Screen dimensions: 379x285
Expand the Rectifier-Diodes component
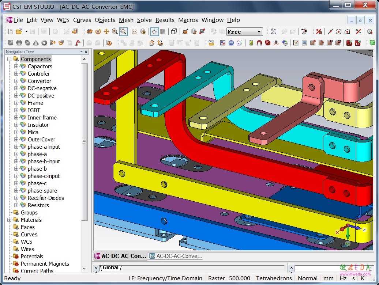tap(16, 198)
